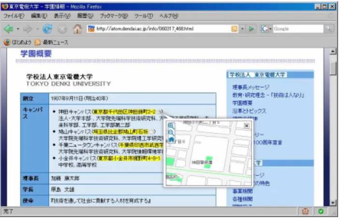Click the highlighted Koganei campus address
Image resolution: width=343 pixels, height=222 pixels.
point(129,158)
